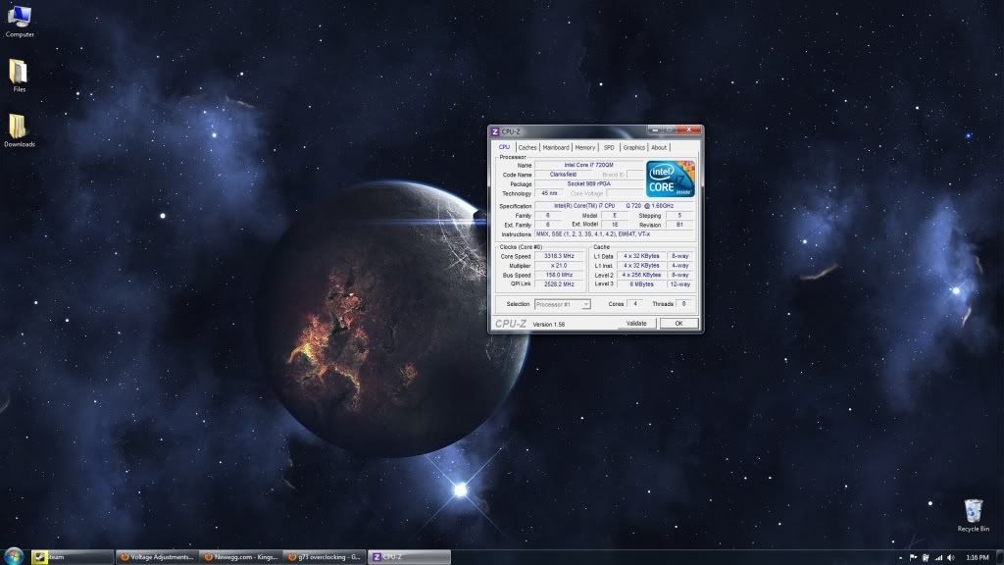The width and height of the screenshot is (1004, 565).
Task: Switch to g73 overclocking Firefox window
Action: click(x=325, y=557)
